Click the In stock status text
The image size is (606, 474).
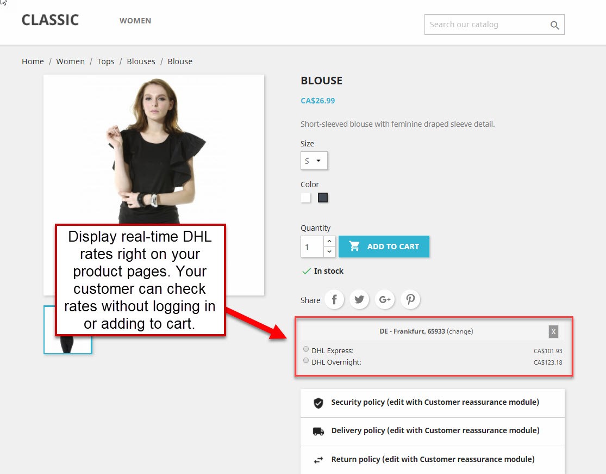[x=328, y=271]
